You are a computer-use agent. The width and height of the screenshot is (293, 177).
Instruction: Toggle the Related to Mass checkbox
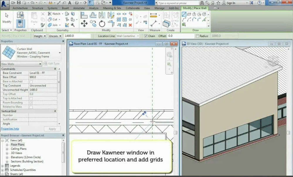(x=31, y=107)
